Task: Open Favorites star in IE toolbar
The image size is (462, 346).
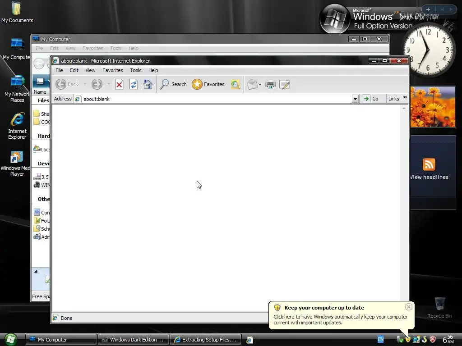Action: point(208,84)
